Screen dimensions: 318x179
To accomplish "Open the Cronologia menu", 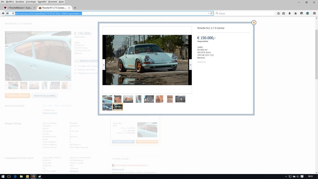I will 31,2.
